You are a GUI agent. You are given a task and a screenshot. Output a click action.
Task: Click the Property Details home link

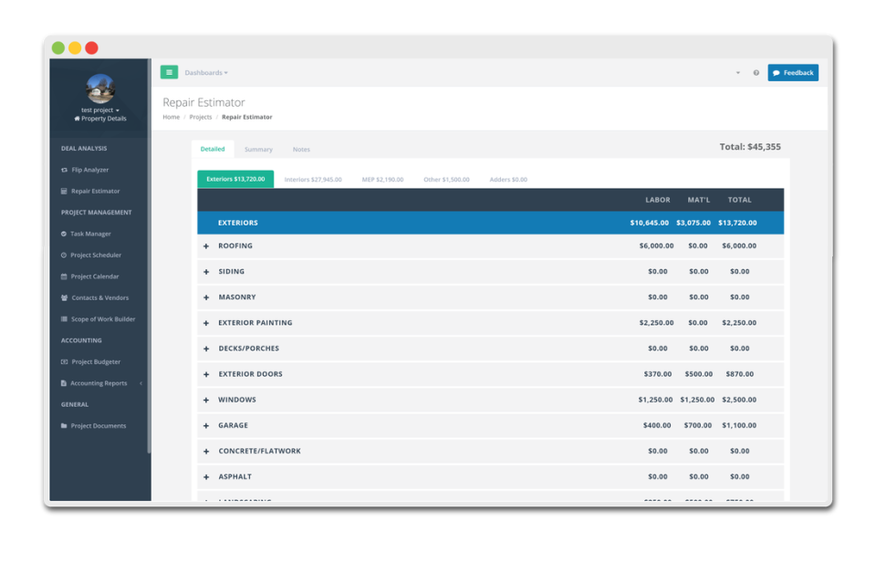click(x=100, y=119)
